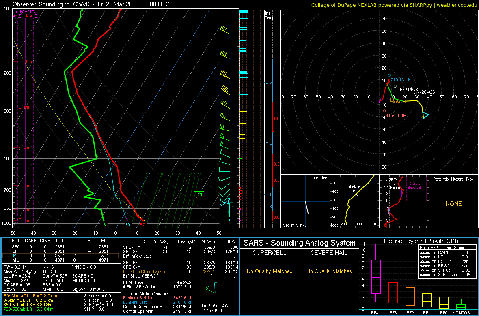Click the 700-500mb LR value
The width and height of the screenshot is (479, 316).
pos(28,309)
